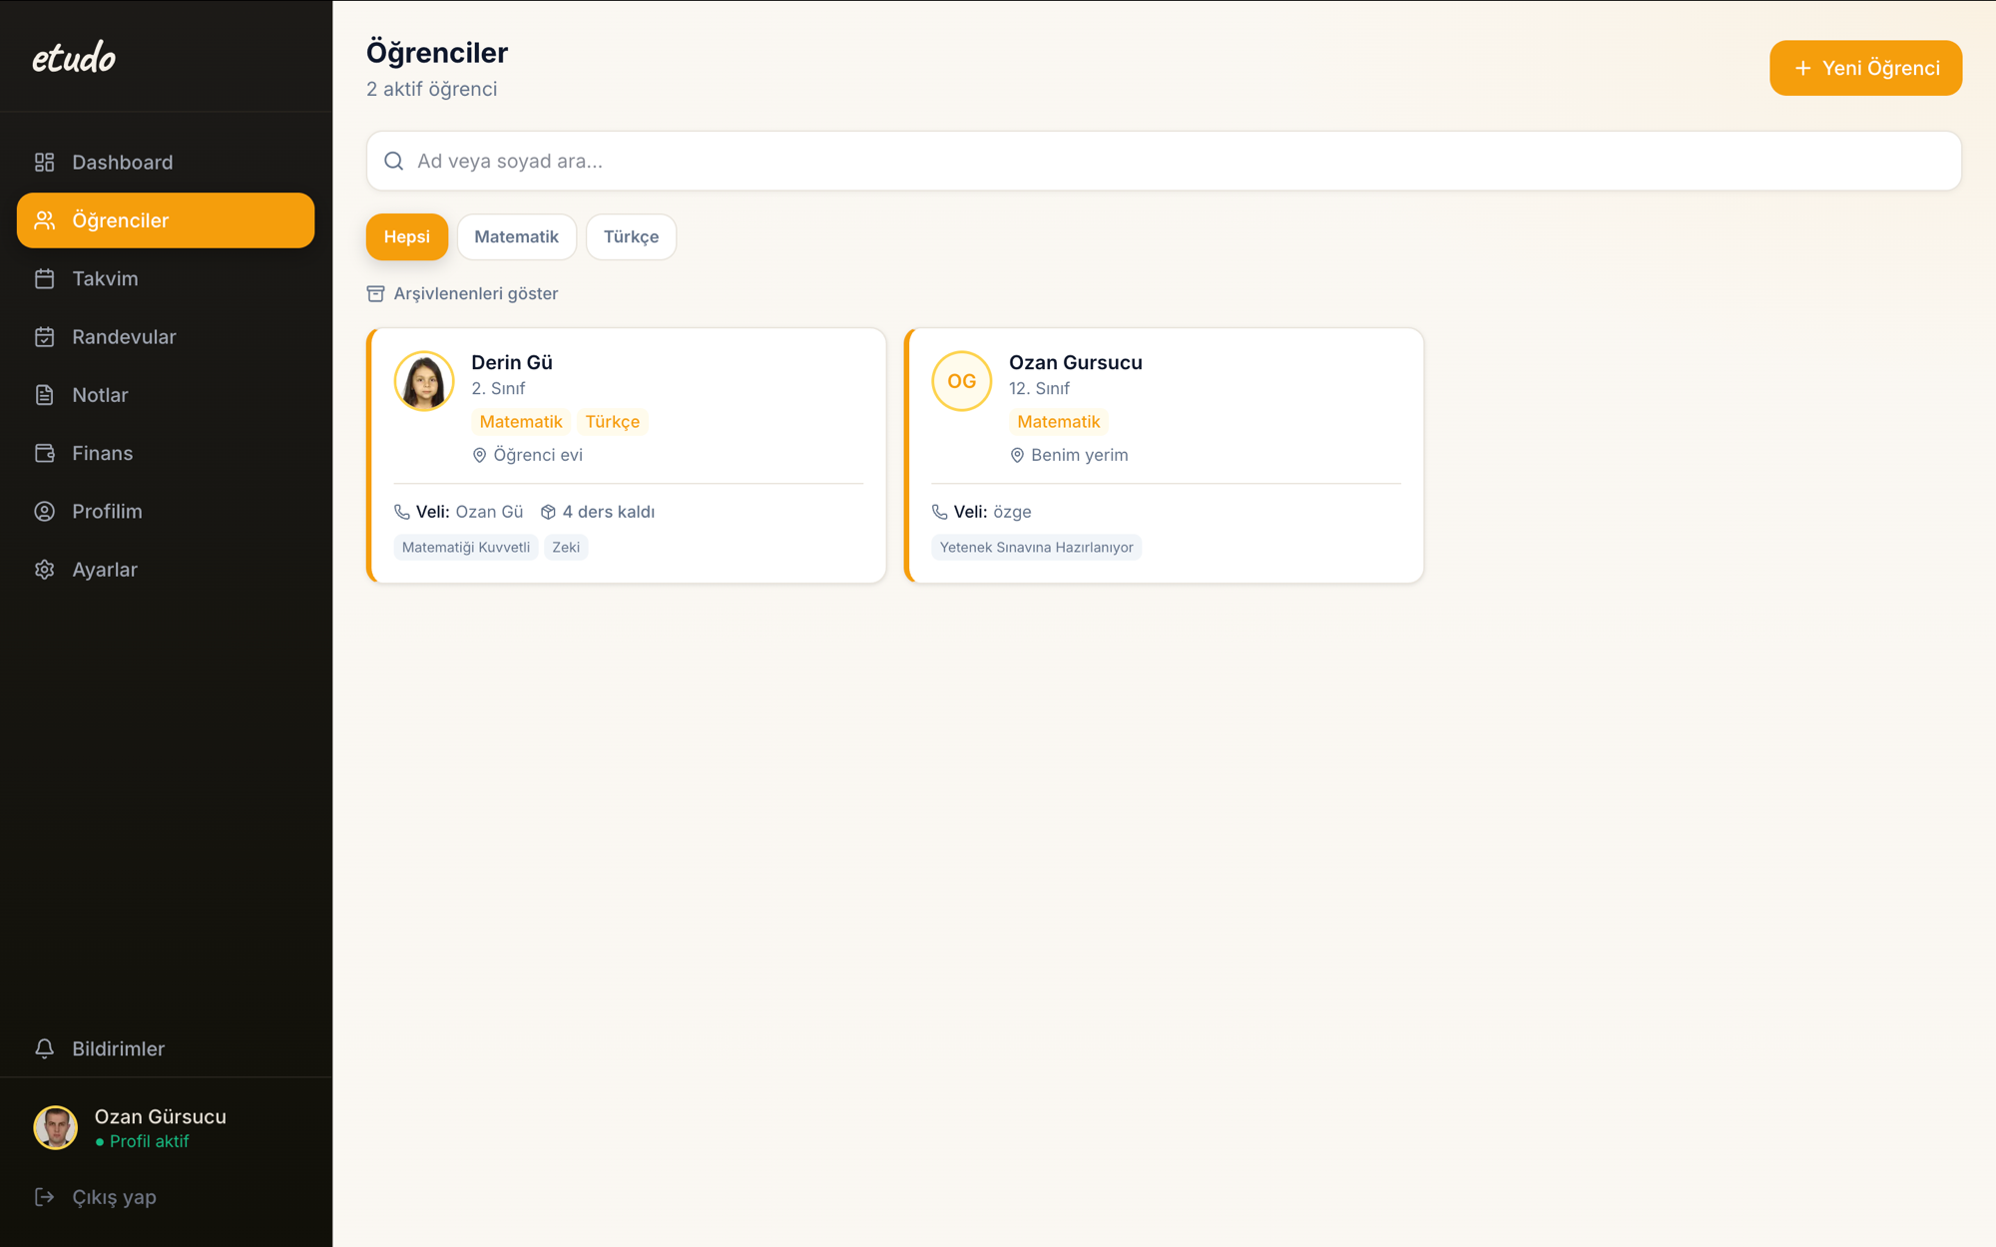Click the OG initials avatar
The image size is (1996, 1247).
coord(961,381)
